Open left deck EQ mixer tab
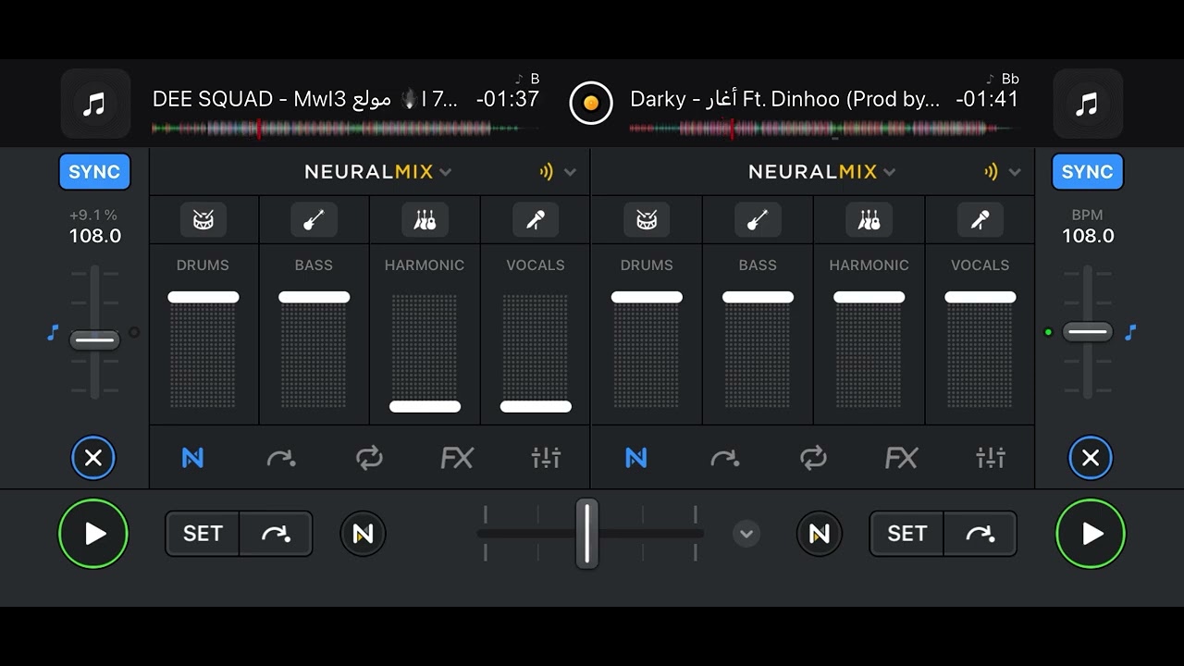 (x=546, y=457)
